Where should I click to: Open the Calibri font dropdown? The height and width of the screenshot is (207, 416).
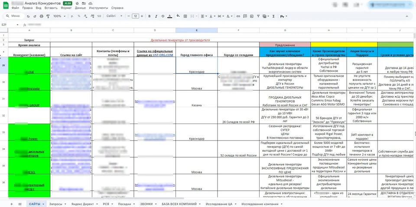114,16
